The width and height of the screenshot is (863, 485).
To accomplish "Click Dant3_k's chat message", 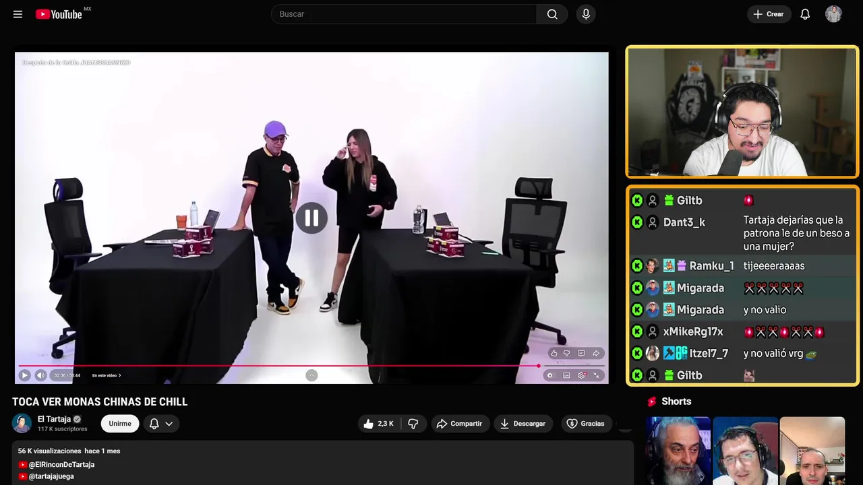I will pyautogui.click(x=796, y=233).
